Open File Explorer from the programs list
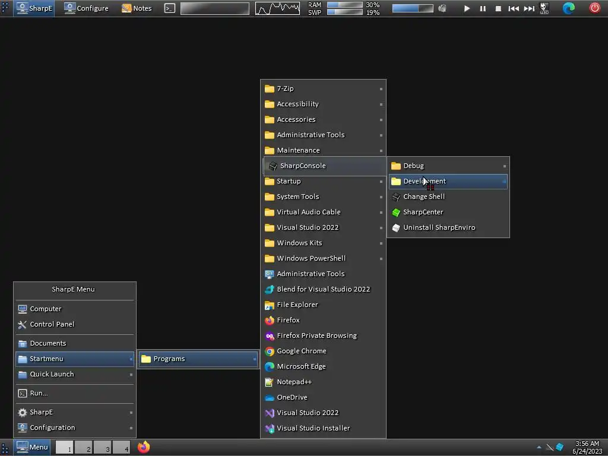 coord(324,305)
